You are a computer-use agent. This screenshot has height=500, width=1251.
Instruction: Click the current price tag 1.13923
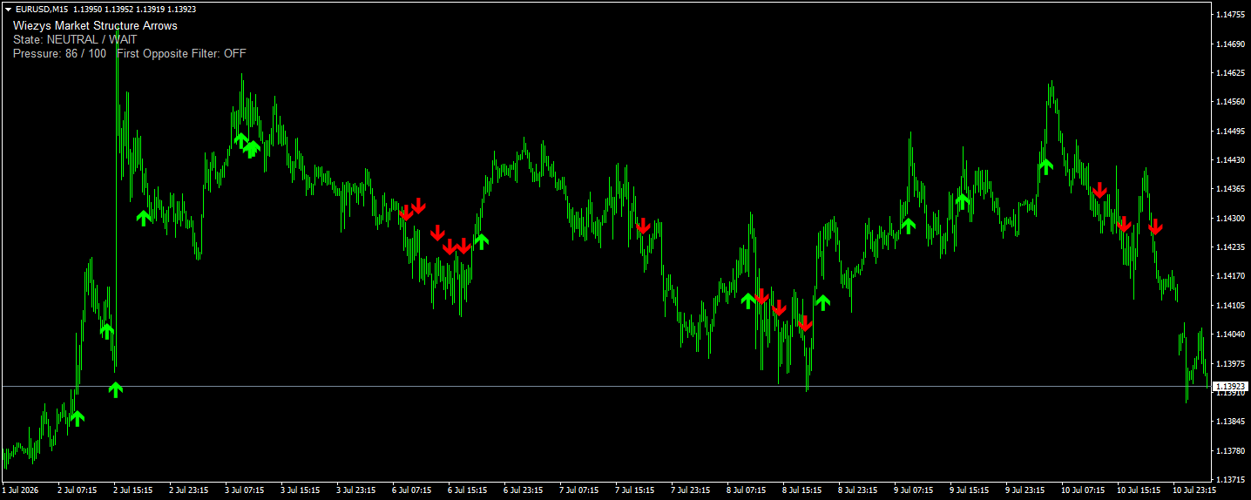1231,386
